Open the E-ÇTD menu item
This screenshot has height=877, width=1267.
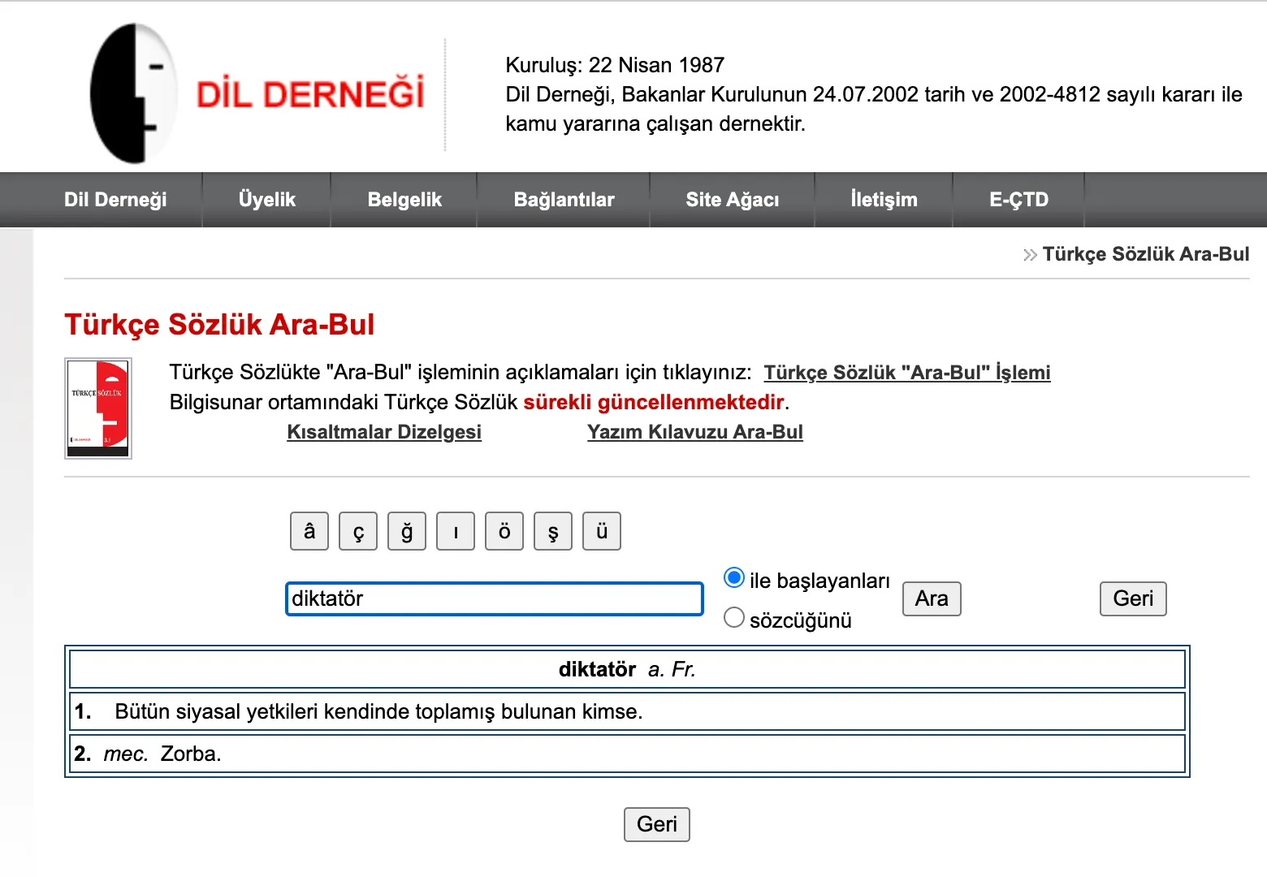(x=1018, y=200)
